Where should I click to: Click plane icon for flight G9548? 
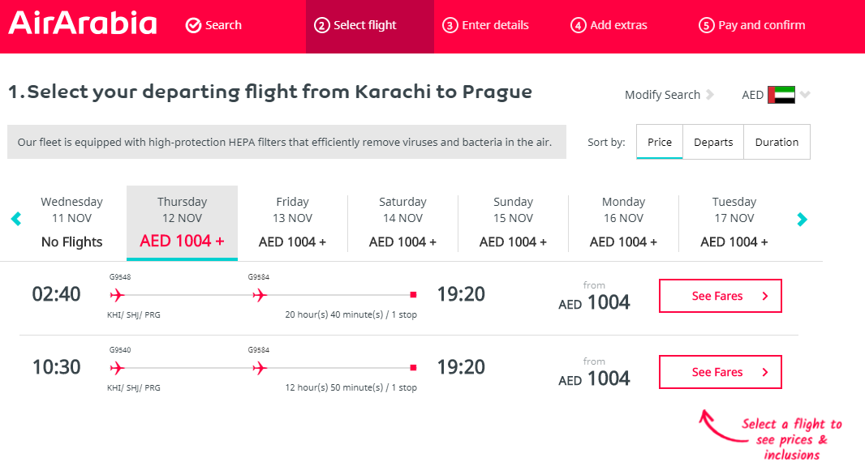(x=117, y=295)
